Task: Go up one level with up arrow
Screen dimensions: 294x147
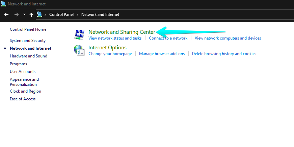Action: pyautogui.click(x=31, y=15)
